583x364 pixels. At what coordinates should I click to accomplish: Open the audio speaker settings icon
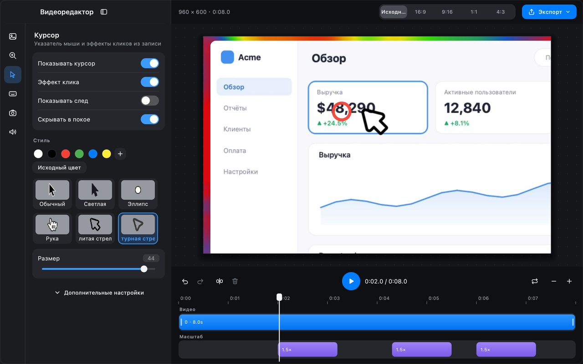(13, 132)
